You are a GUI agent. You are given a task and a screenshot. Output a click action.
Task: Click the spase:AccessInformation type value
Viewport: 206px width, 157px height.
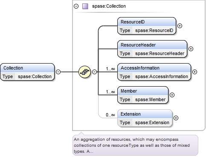point(162,76)
